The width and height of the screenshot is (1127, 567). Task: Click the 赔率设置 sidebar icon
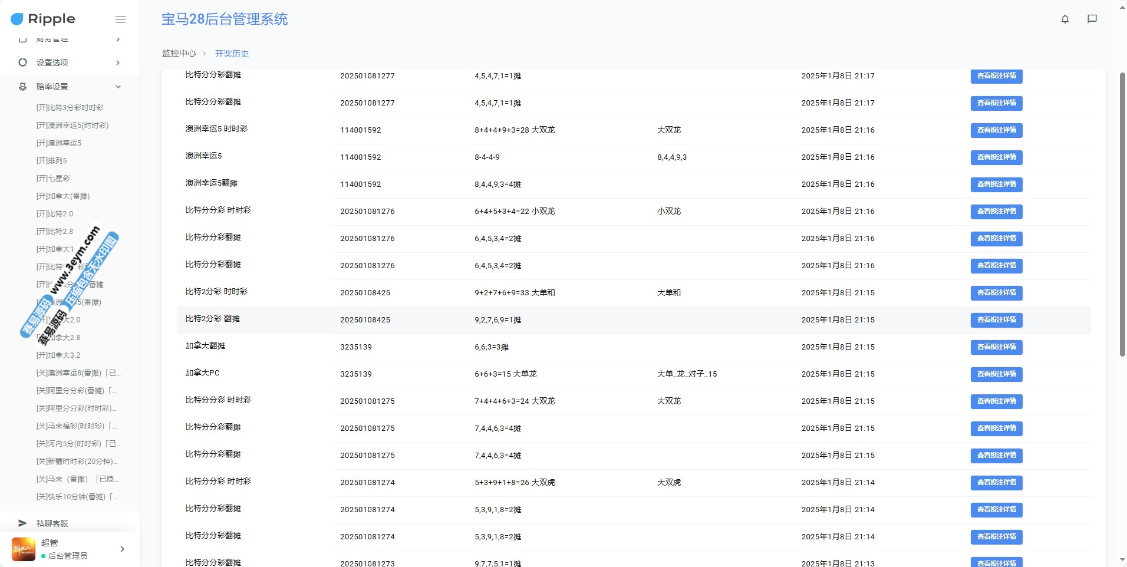tap(22, 87)
